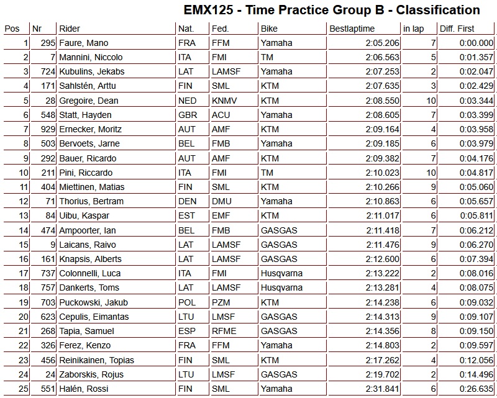Click the Nat. column header
This screenshot has width=497, height=398.
pyautogui.click(x=186, y=29)
